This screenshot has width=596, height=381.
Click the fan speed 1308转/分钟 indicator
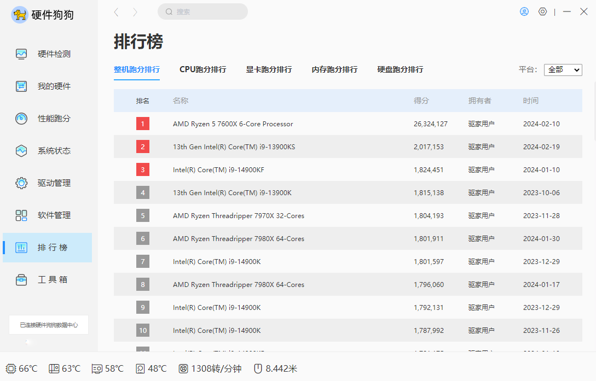click(x=210, y=368)
